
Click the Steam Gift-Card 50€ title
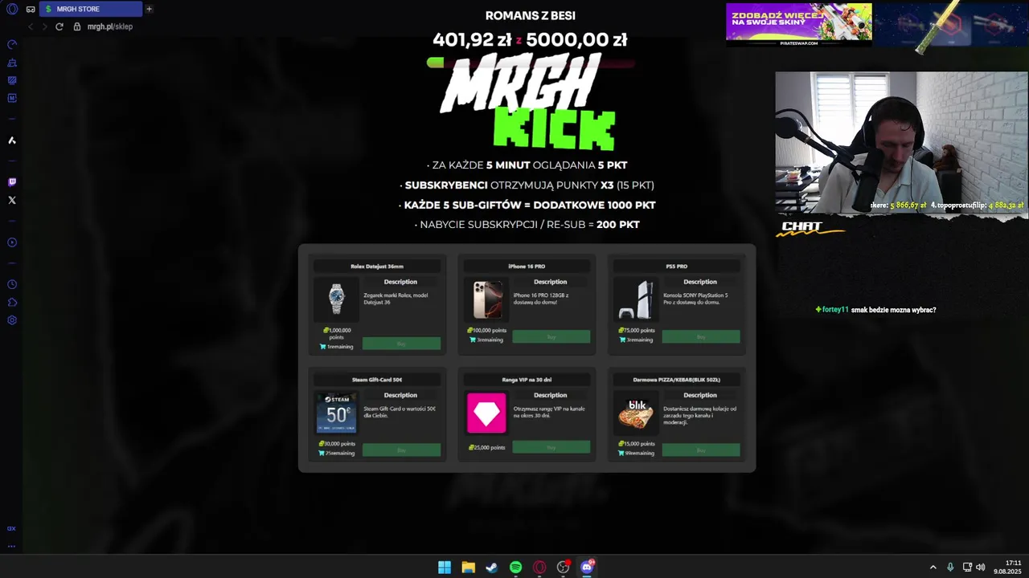pyautogui.click(x=377, y=380)
